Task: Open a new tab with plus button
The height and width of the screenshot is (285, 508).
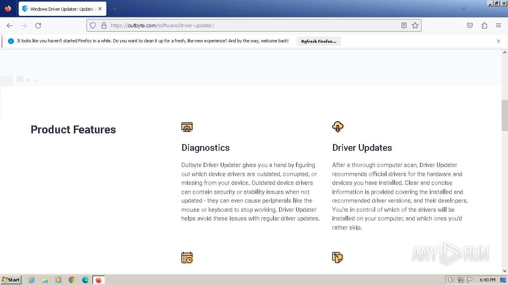Action: pos(115,9)
